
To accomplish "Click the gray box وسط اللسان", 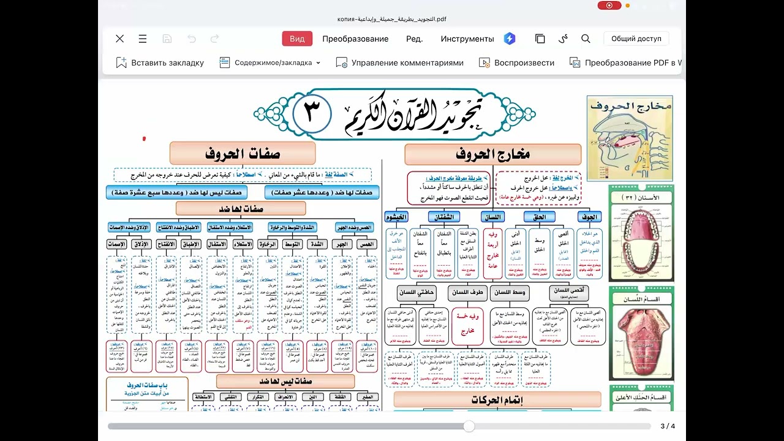I will click(510, 293).
